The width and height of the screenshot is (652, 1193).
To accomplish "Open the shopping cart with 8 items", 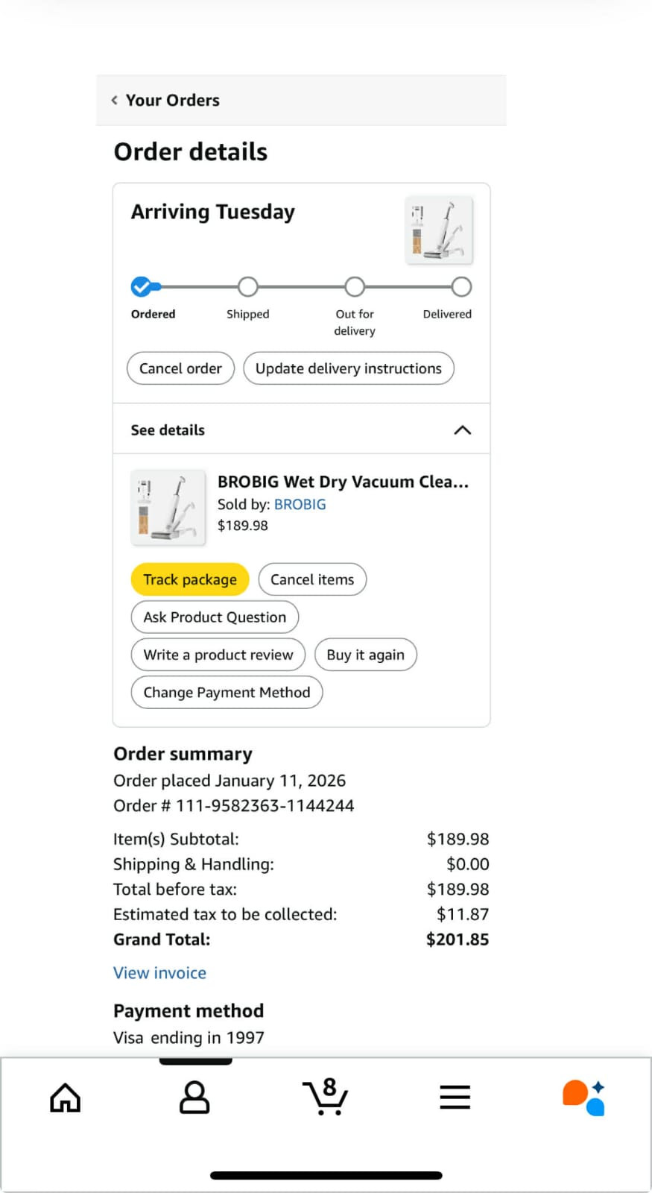I will 326,1097.
